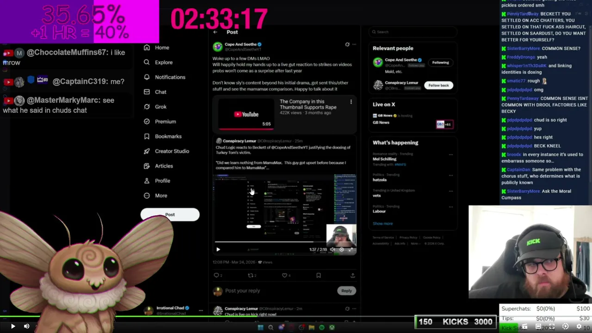The height and width of the screenshot is (333, 592).
Task: Open Spotify icon in taskbar
Action: coord(321,327)
